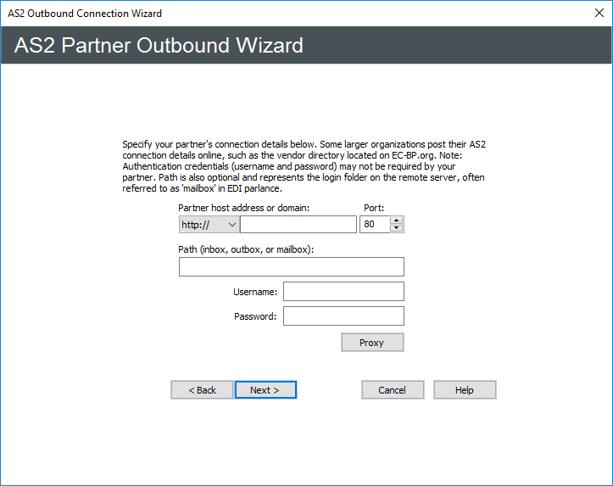
Task: Proceed with the Next > button
Action: [265, 390]
